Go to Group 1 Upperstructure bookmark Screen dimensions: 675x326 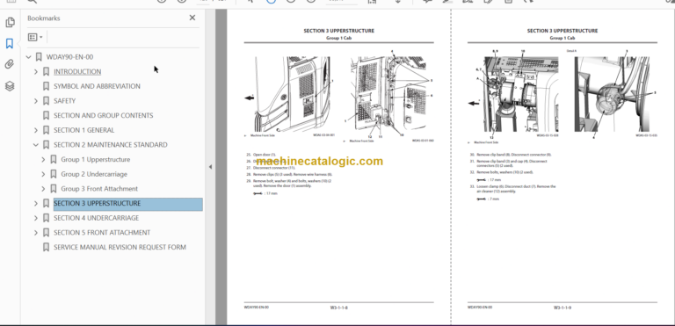(x=96, y=159)
